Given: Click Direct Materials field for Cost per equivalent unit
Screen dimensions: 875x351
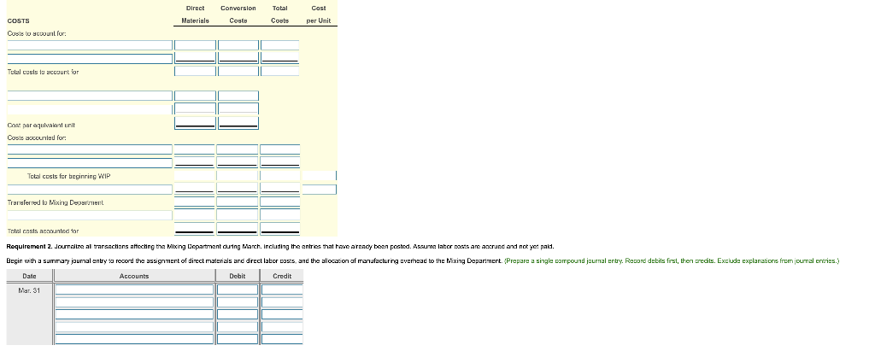Looking at the screenshot, I should (x=196, y=123).
